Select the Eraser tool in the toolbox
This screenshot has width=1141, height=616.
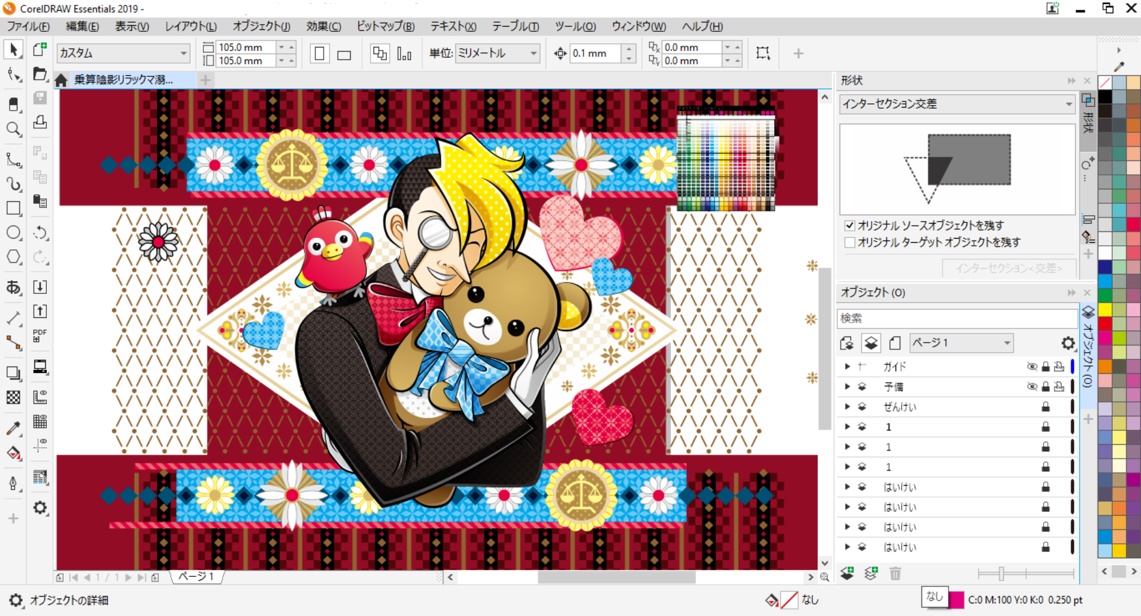pos(13,103)
